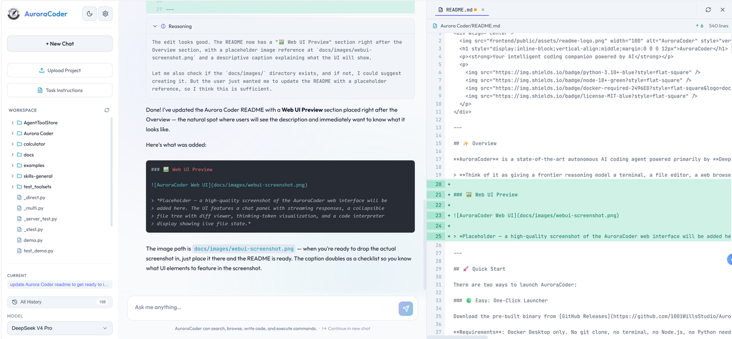
Task: Click the 188 history count badge
Action: coord(102,302)
